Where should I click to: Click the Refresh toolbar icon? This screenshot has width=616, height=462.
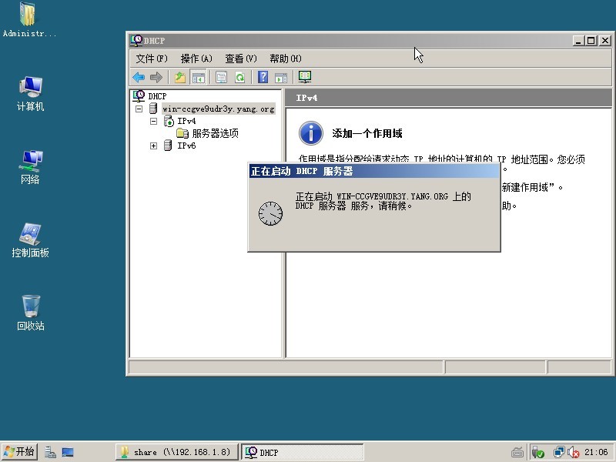pos(239,77)
